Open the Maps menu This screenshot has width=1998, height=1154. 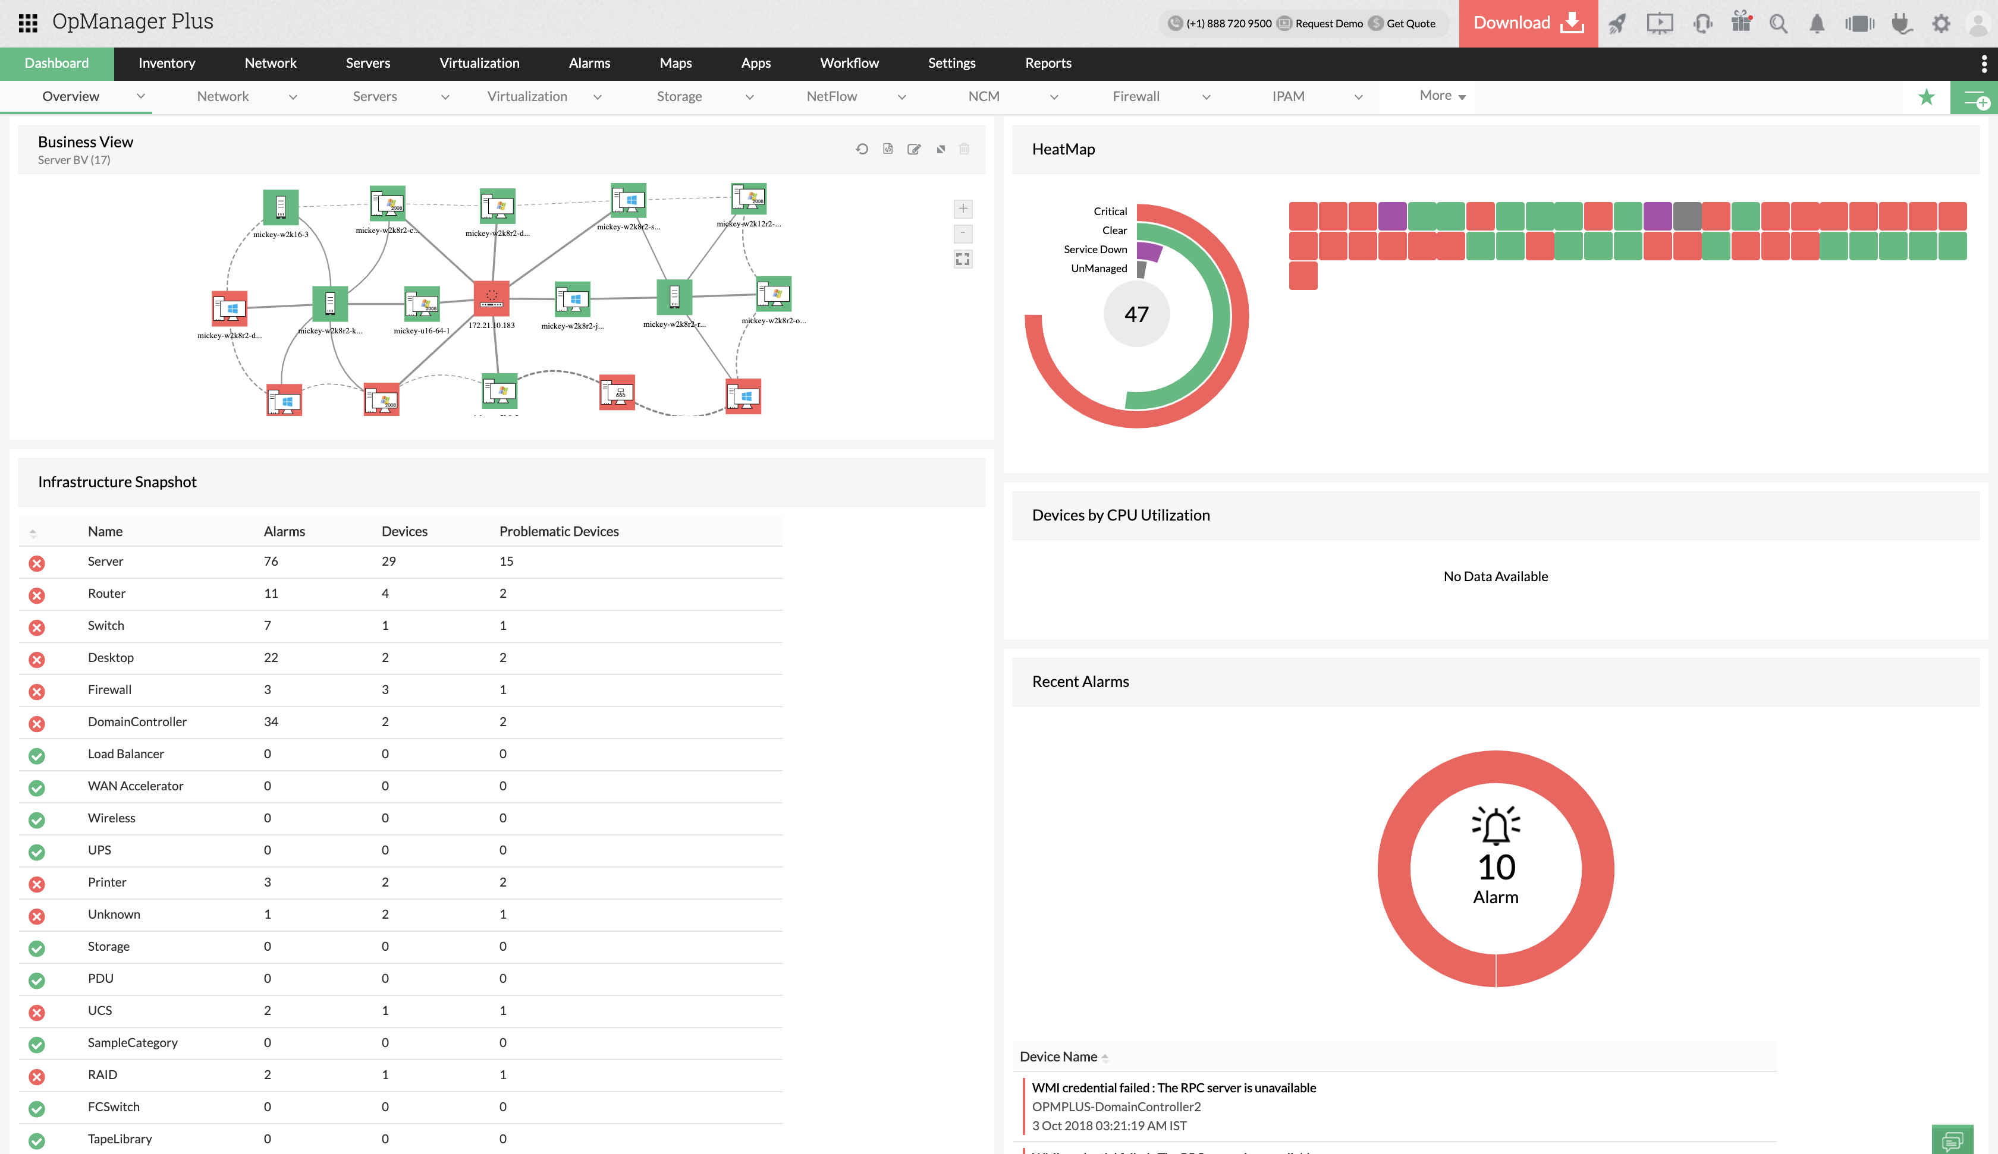point(676,64)
